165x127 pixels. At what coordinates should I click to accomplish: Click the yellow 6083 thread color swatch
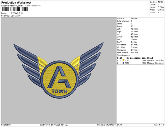point(123,60)
